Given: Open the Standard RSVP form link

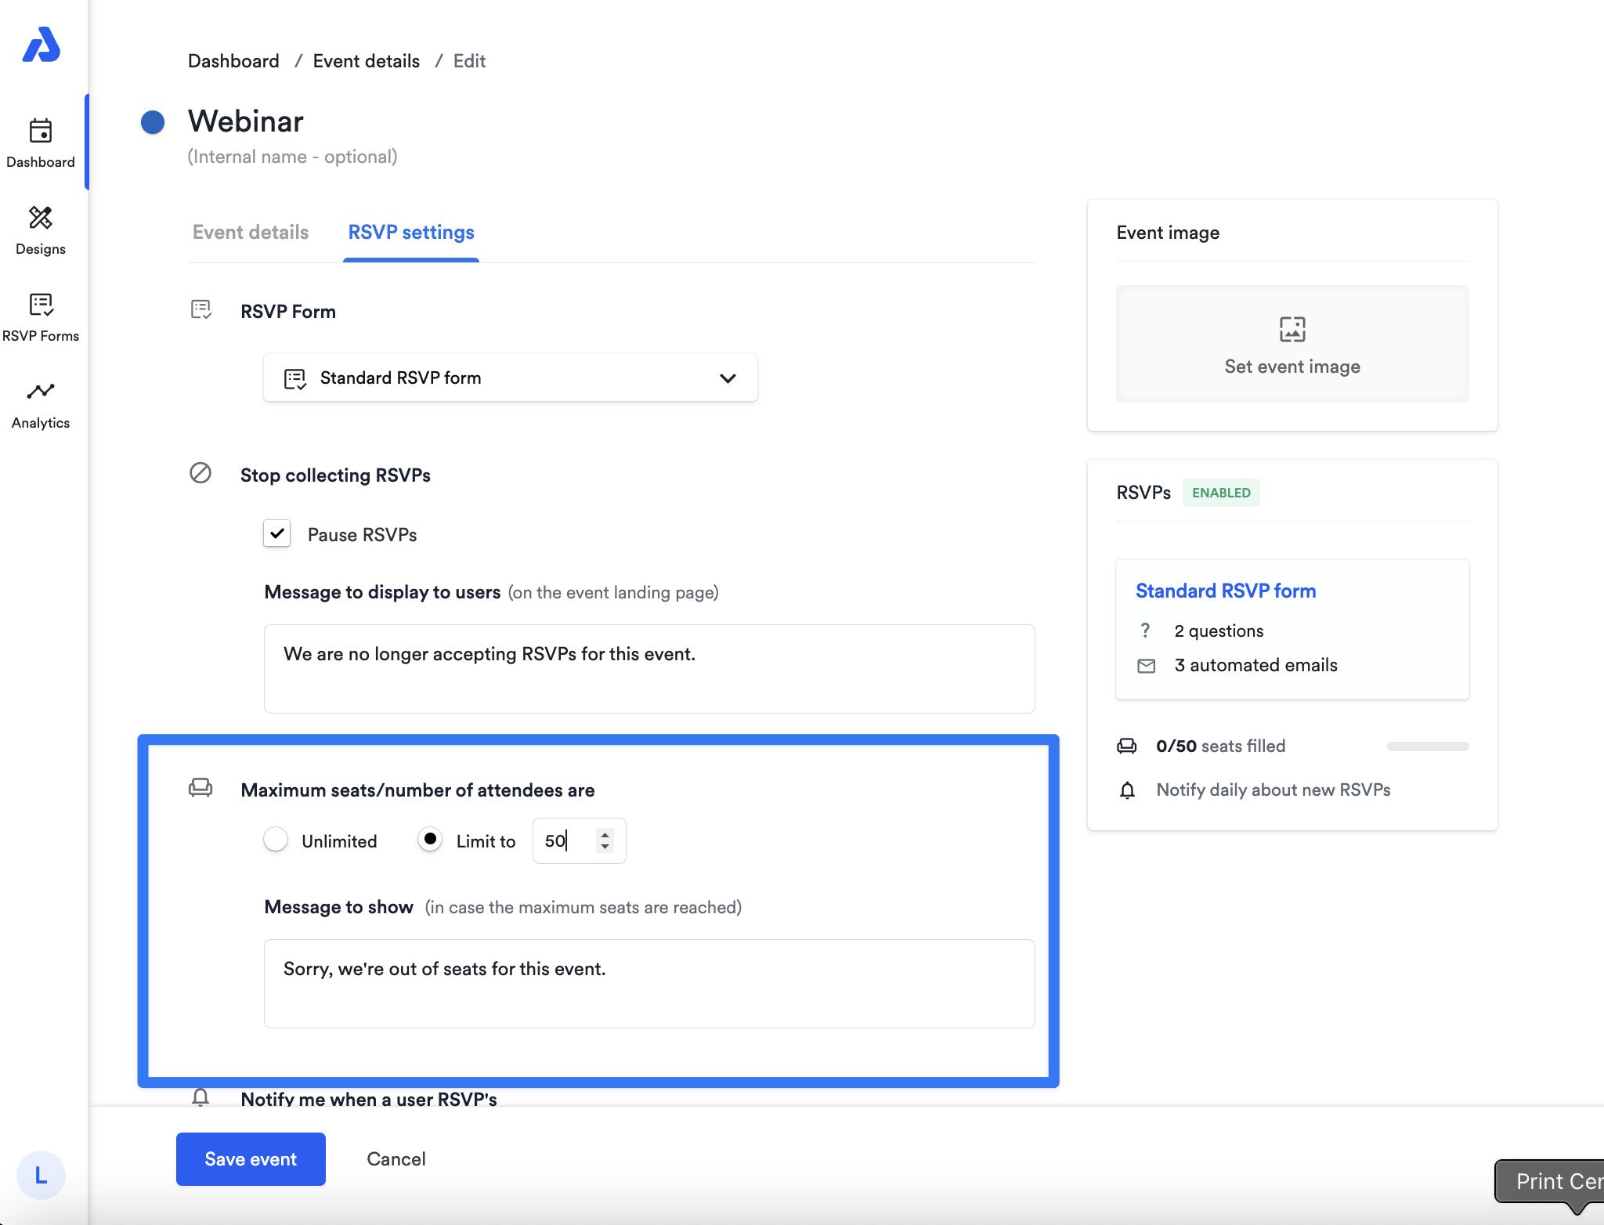Looking at the screenshot, I should 1226,591.
